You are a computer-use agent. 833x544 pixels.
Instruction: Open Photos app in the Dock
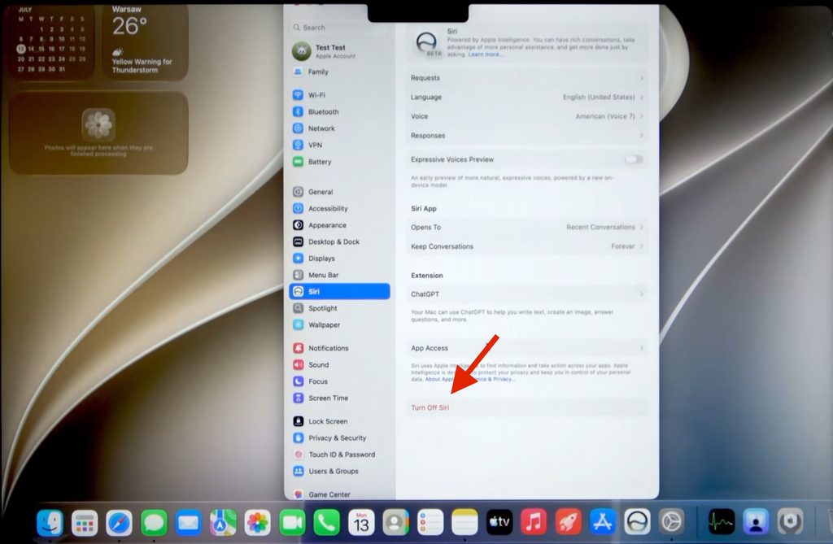coord(258,524)
